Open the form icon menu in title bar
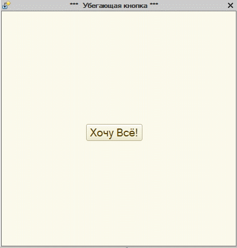The width and height of the screenshot is (237, 248). (6, 5)
